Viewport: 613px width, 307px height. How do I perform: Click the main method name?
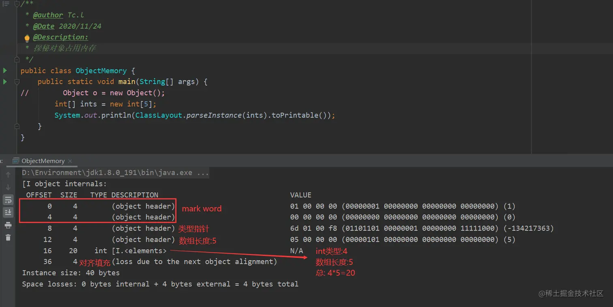(x=126, y=82)
